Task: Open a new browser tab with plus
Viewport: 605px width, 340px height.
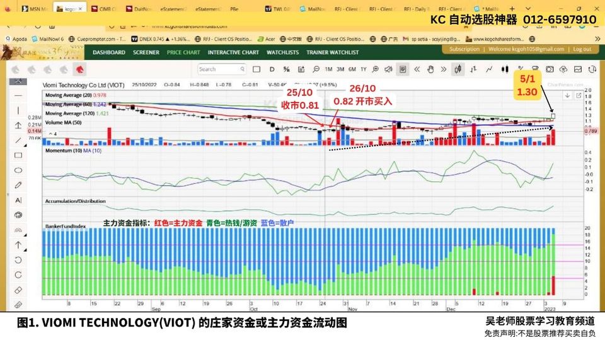Action: pos(512,8)
